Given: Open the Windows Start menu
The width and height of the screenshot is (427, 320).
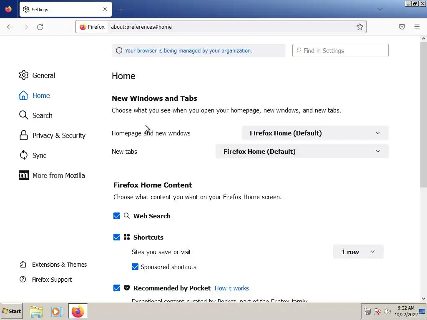Looking at the screenshot, I should [x=11, y=311].
